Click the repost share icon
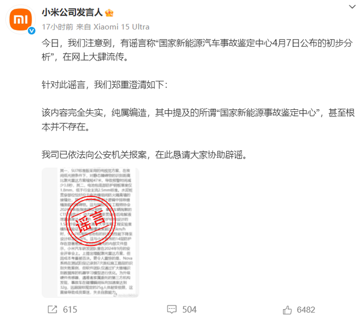 [52, 309]
